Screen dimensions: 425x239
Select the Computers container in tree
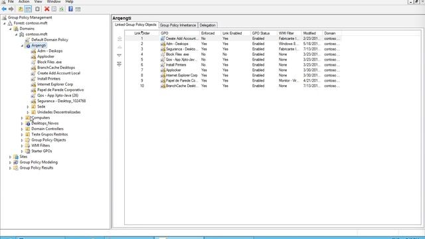[x=41, y=118]
